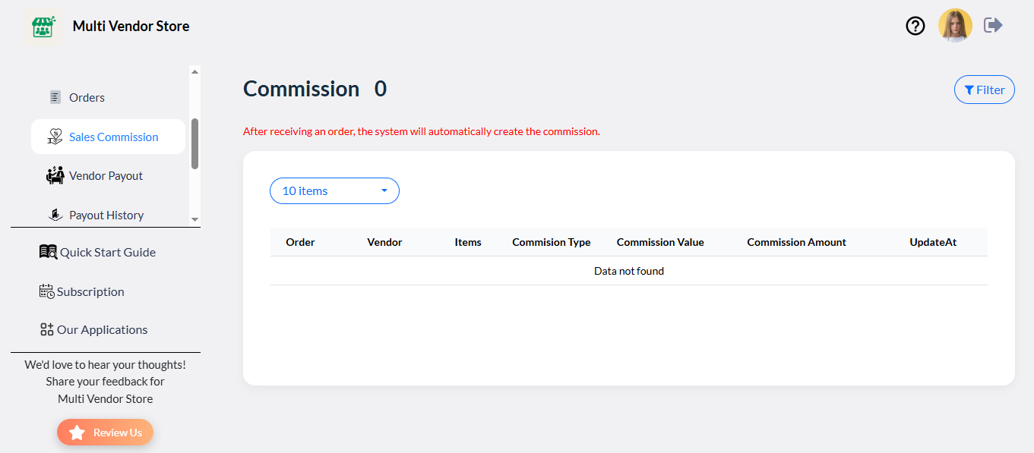
Task: Go to Vendor Payout menu item
Action: tap(106, 175)
